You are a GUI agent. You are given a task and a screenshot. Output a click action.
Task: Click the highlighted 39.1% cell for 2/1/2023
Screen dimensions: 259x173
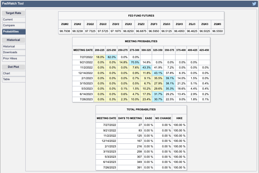(170, 78)
